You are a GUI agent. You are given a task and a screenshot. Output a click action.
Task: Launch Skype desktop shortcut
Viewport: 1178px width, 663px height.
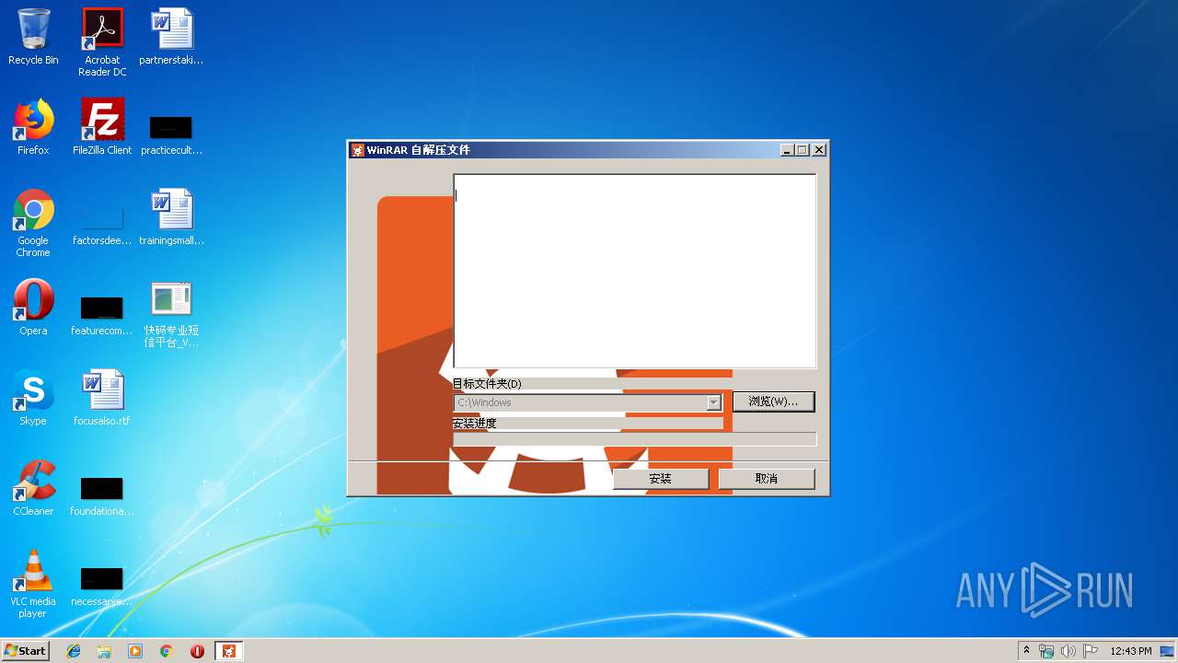point(33,398)
